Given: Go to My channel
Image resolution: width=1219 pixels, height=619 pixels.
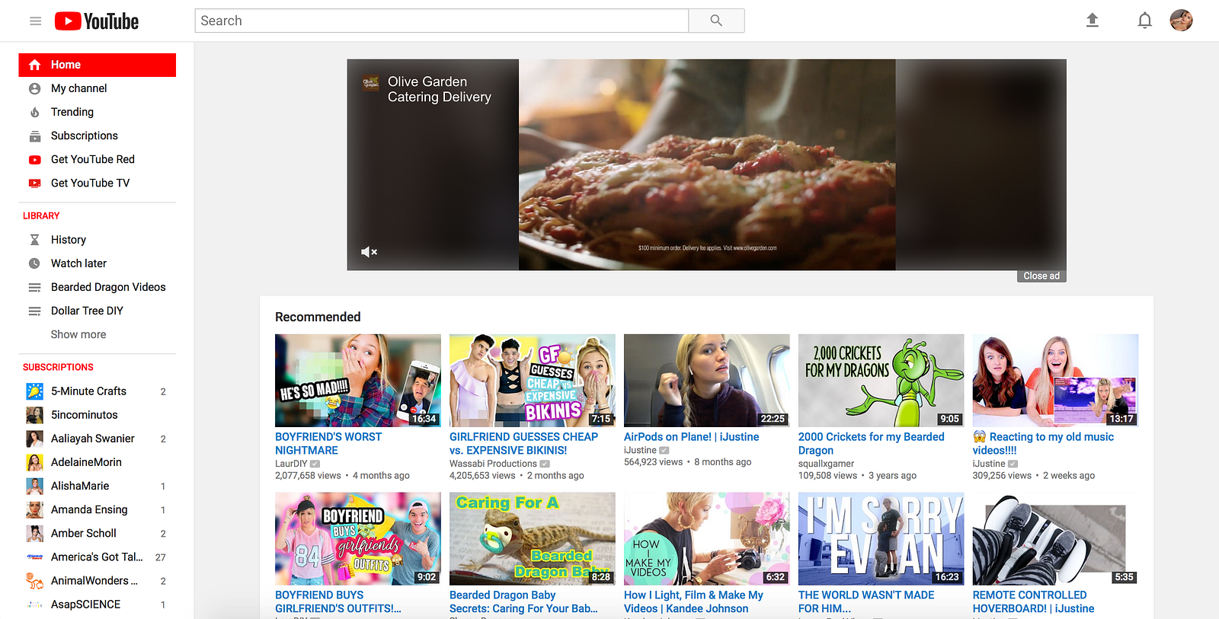Looking at the screenshot, I should (x=78, y=88).
